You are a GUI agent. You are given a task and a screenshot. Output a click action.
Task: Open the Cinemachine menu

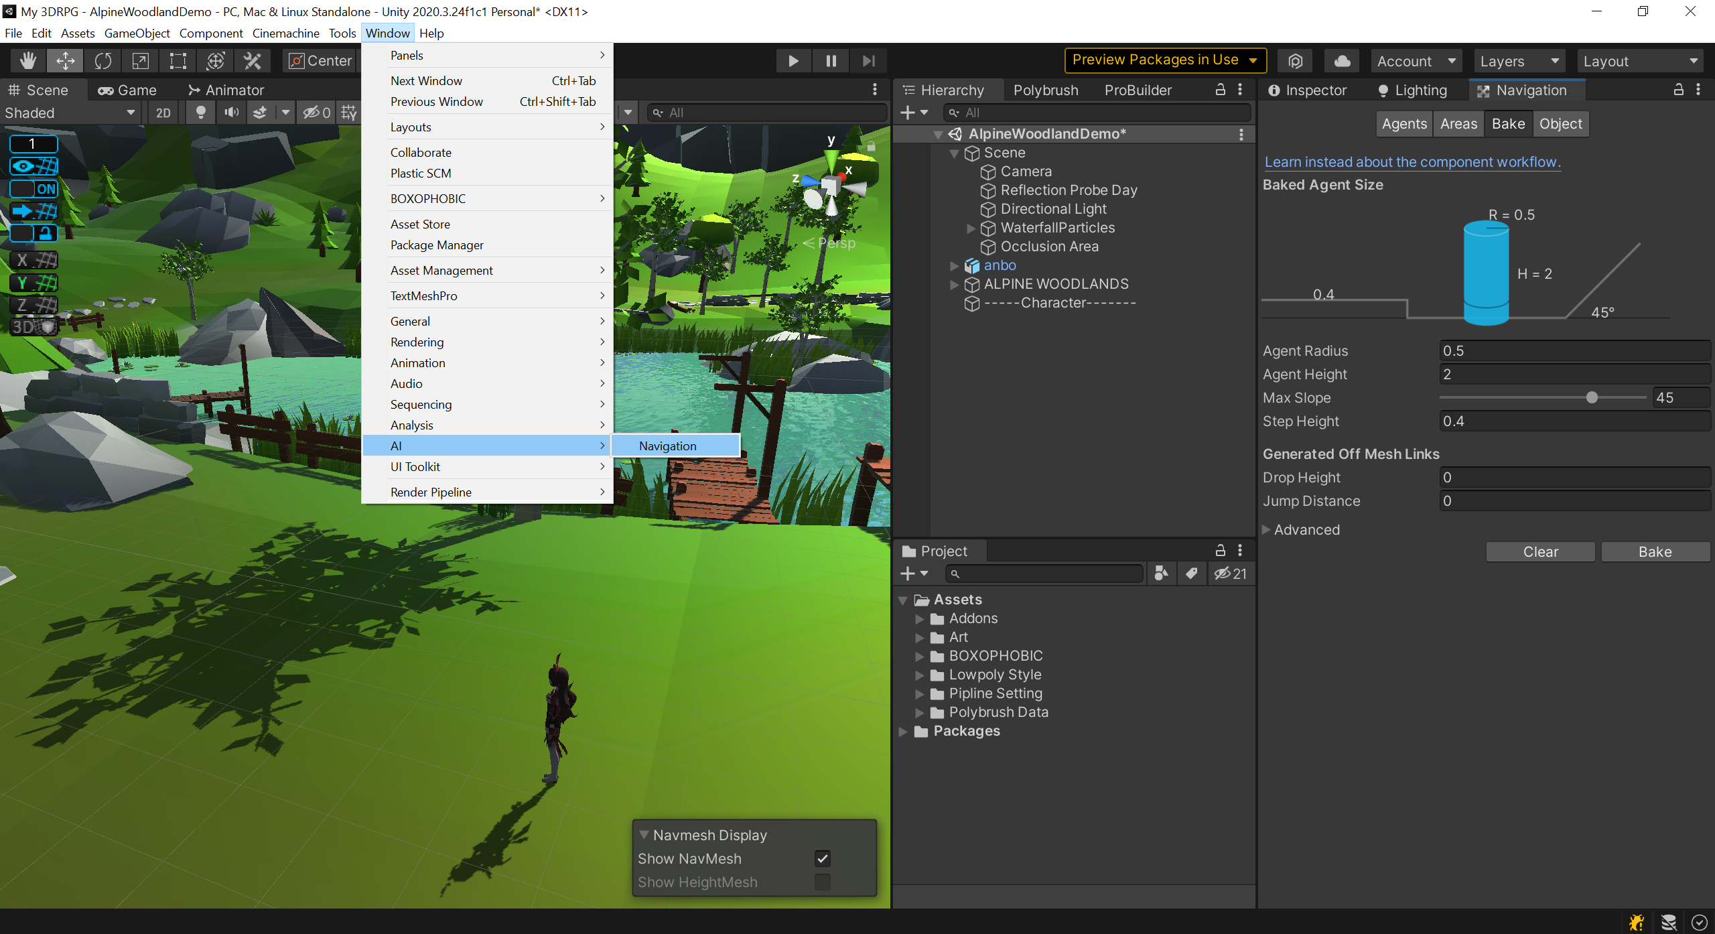pos(285,33)
